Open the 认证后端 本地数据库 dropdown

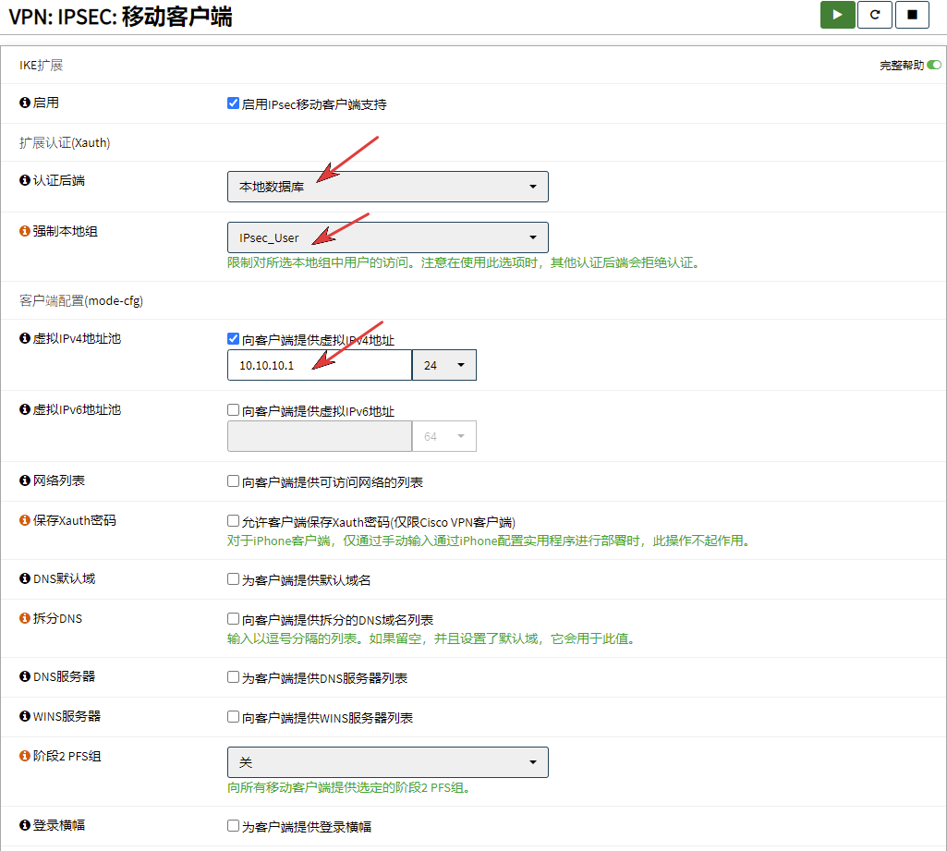tap(387, 187)
